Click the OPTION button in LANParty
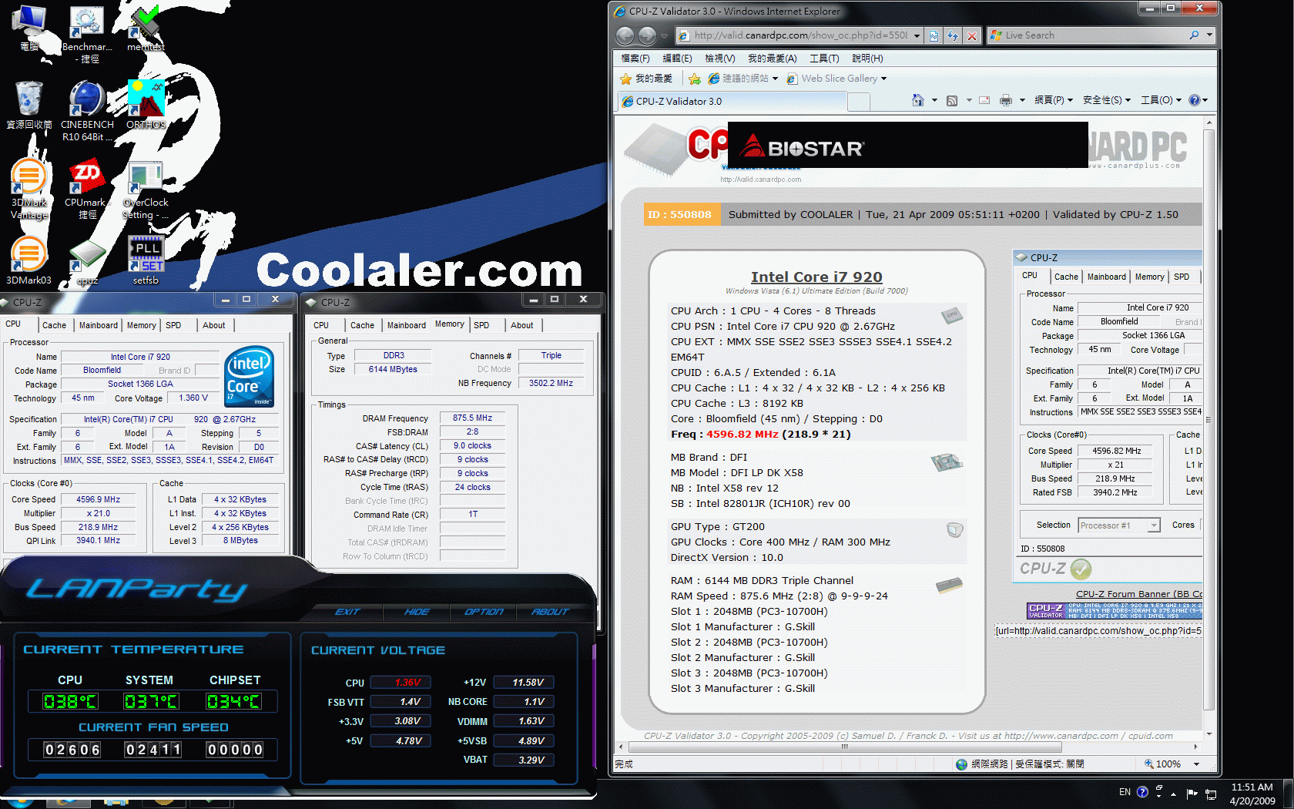Viewport: 1294px width, 809px height. coord(484,612)
